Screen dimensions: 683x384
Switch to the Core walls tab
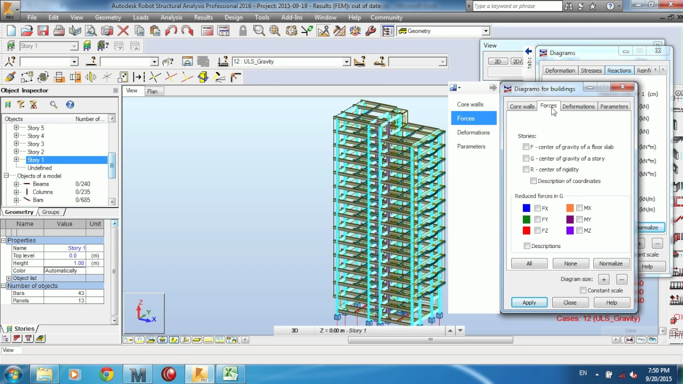coord(522,107)
